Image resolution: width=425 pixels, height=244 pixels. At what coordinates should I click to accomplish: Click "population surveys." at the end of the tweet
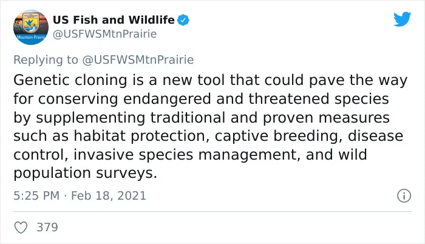(x=86, y=174)
